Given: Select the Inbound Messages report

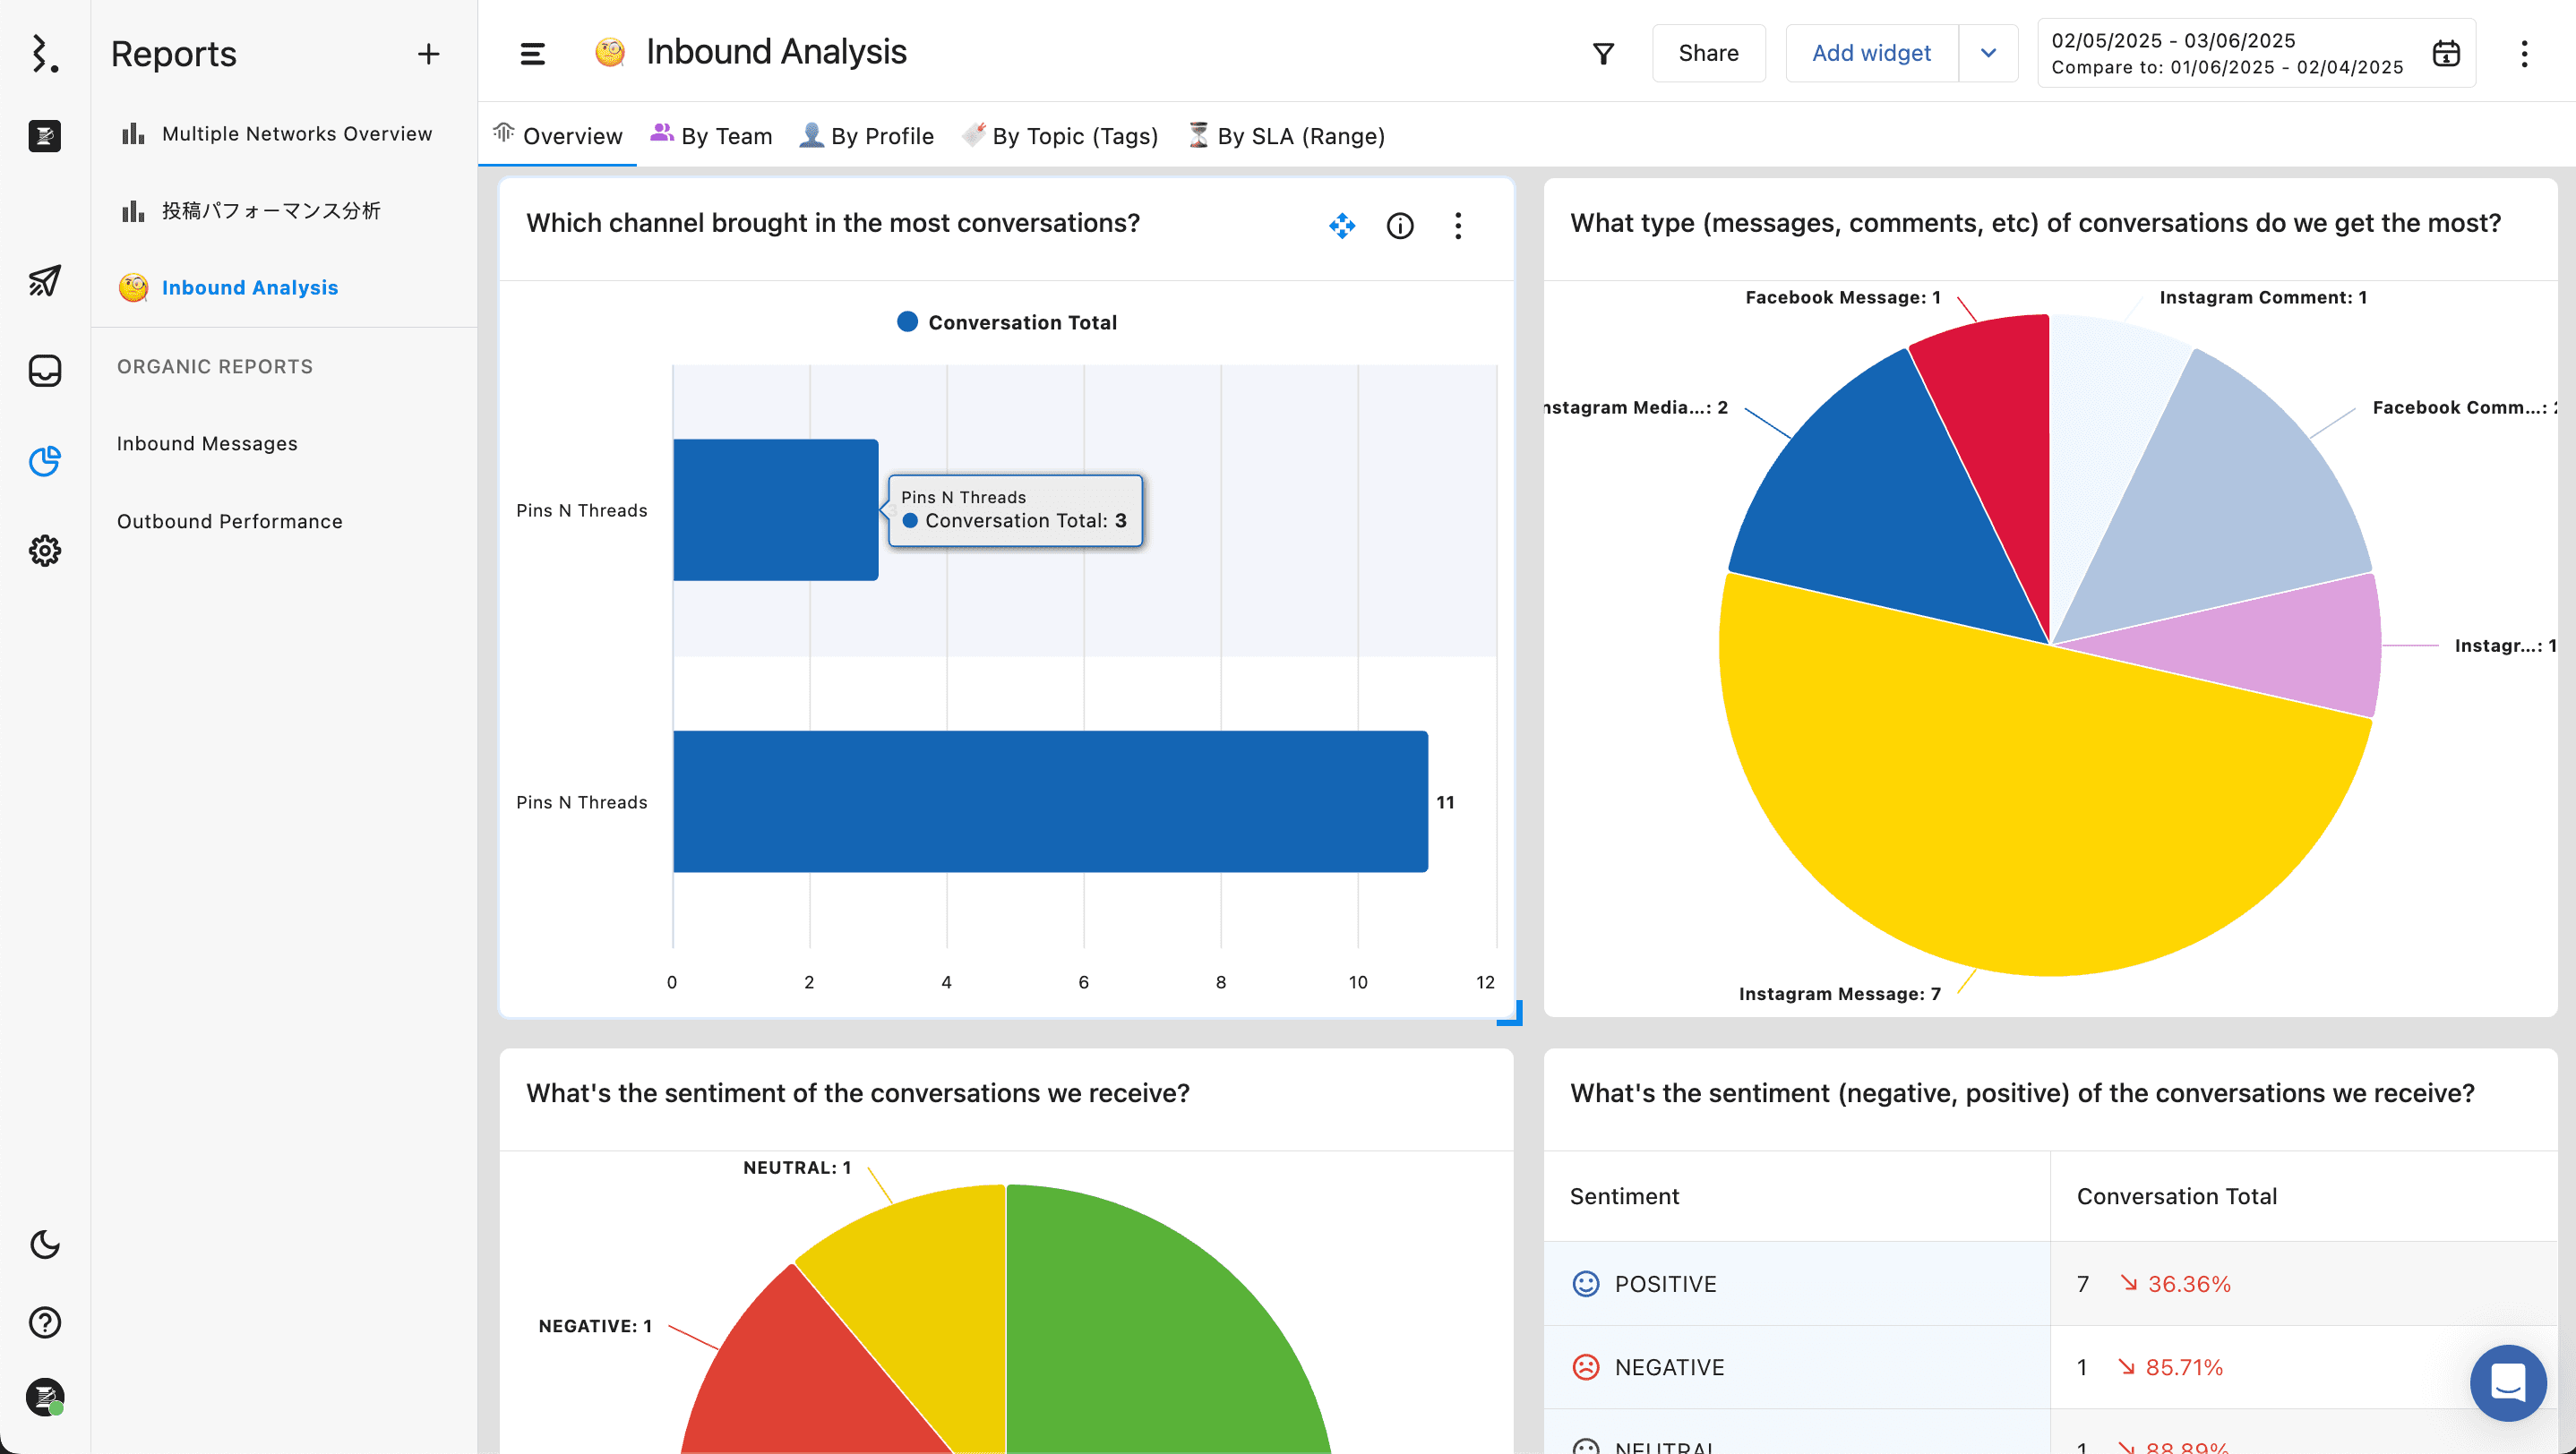Looking at the screenshot, I should coord(207,442).
